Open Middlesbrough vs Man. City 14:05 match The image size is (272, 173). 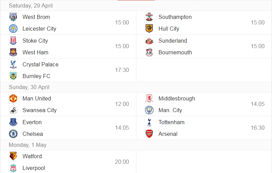[204, 104]
